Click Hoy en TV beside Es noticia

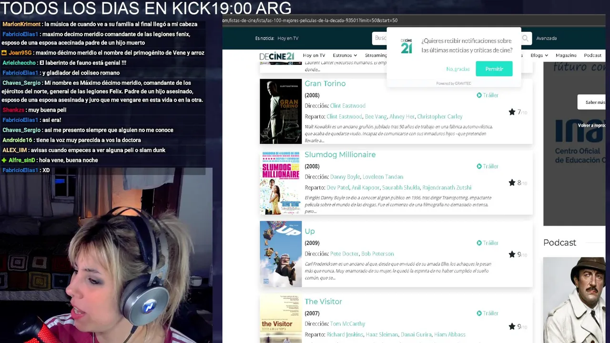pyautogui.click(x=288, y=38)
